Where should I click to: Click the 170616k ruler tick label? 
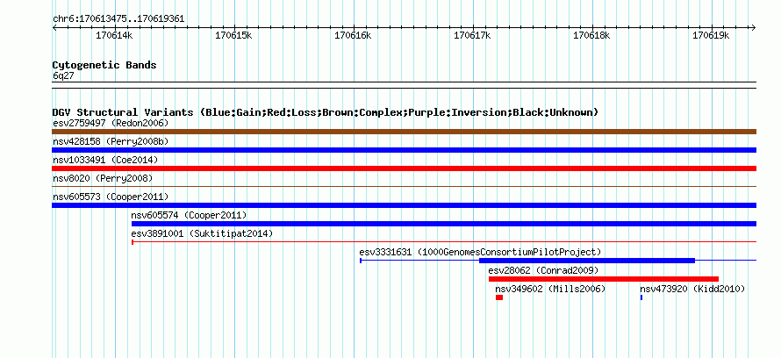tap(353, 35)
